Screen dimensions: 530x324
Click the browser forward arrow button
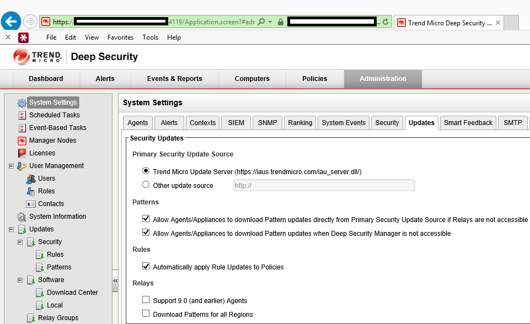(30, 22)
